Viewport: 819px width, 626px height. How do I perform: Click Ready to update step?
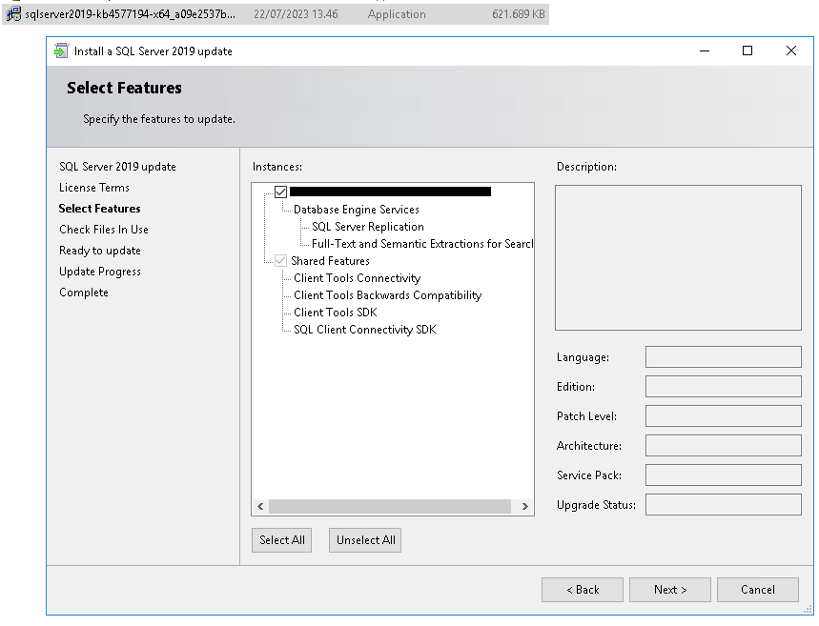[x=100, y=251]
